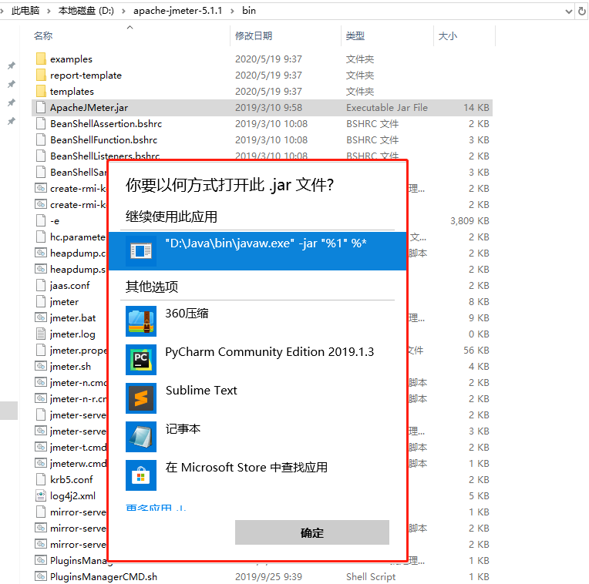Click the jaas.conf file icon
589x584 pixels.
point(41,285)
